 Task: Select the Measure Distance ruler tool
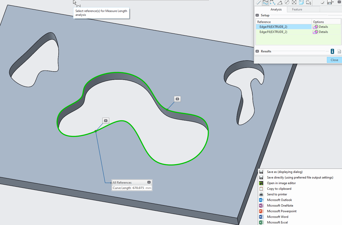[x=259, y=3]
